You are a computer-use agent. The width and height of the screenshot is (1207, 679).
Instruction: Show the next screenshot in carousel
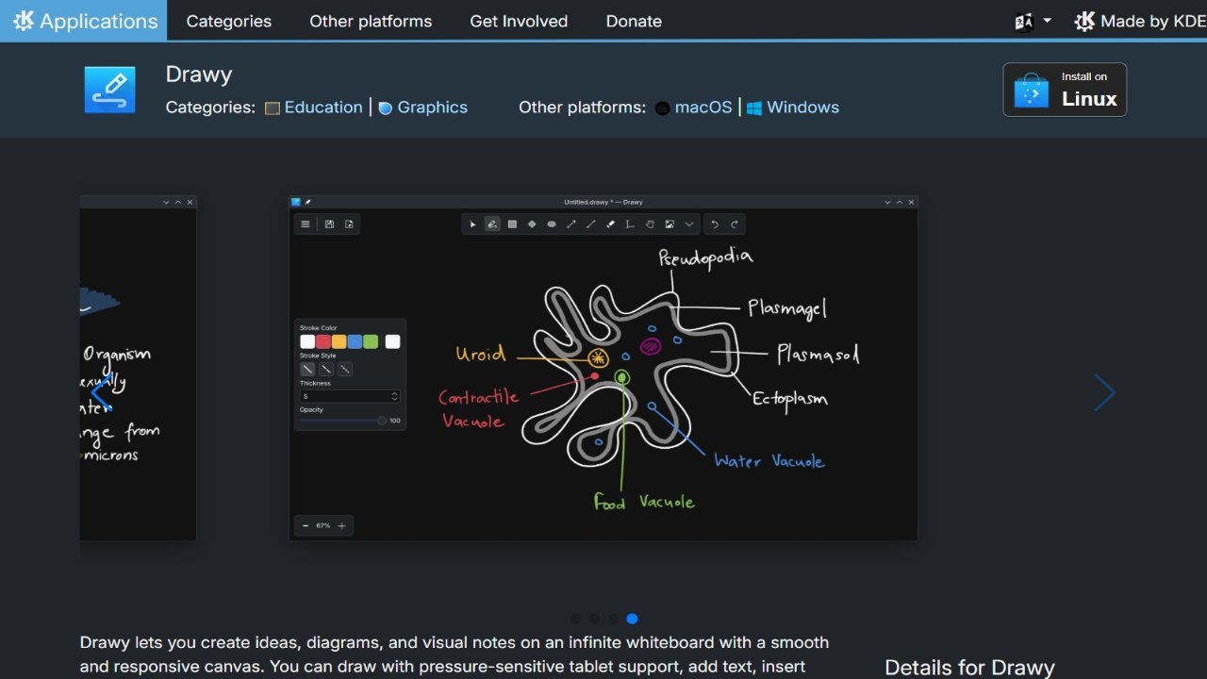pos(1104,392)
